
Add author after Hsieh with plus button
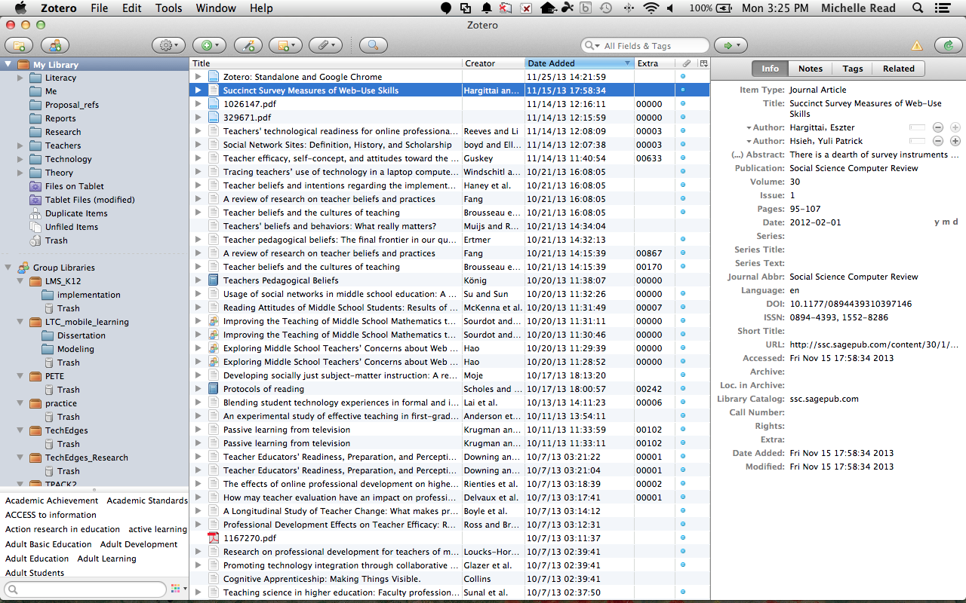pyautogui.click(x=955, y=141)
